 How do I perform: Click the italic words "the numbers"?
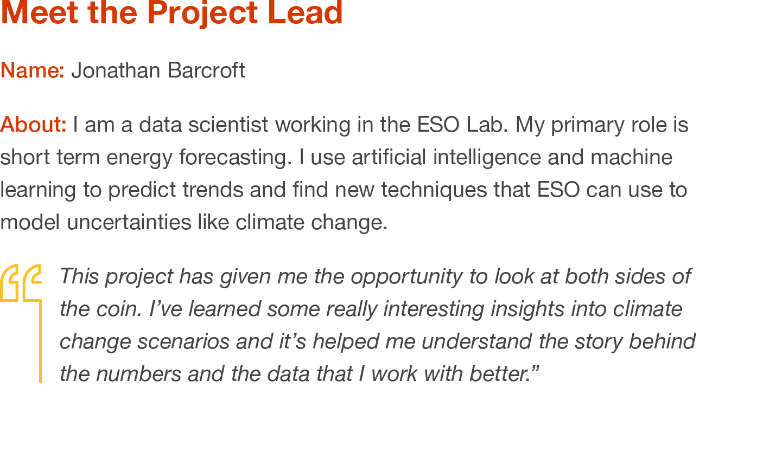pos(120,374)
